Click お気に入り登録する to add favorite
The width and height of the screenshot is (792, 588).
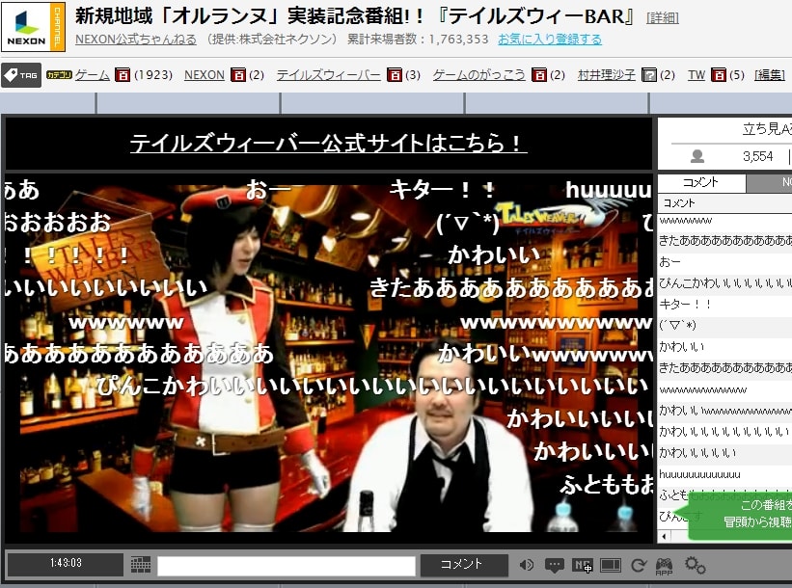(x=550, y=40)
